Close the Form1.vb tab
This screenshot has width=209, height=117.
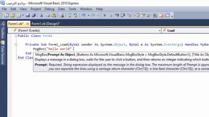tap(27, 24)
